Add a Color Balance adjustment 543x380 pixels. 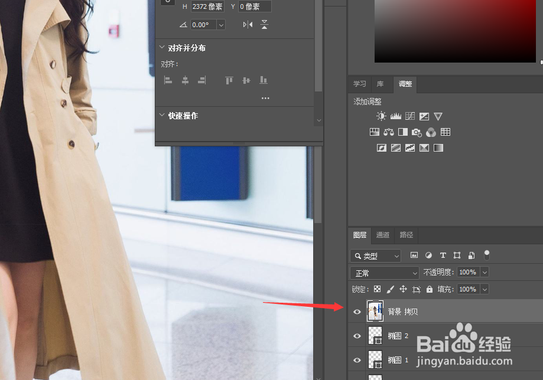[389, 132]
